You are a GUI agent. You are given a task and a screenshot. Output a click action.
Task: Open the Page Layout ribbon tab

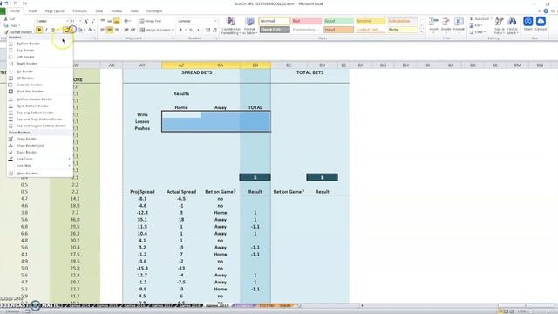click(x=55, y=11)
